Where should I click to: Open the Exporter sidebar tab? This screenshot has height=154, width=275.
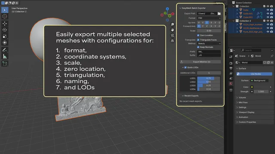click(x=226, y=27)
